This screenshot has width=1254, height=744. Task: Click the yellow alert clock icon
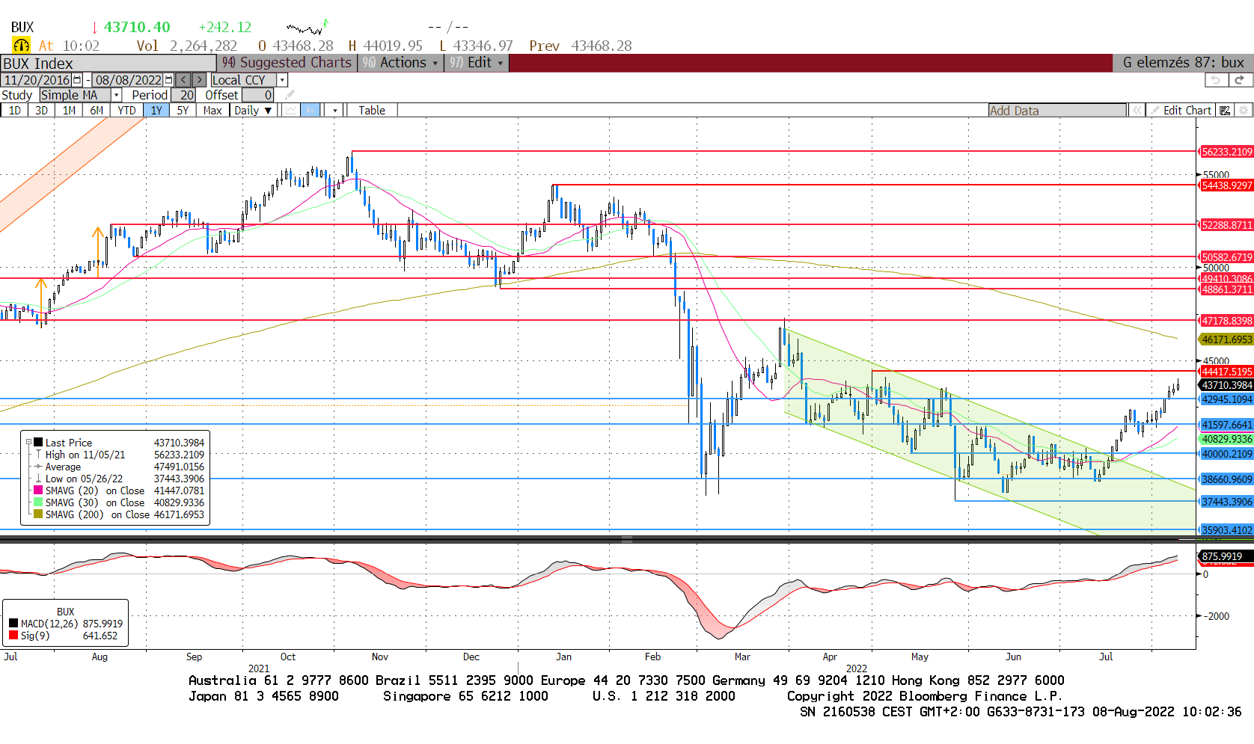pyautogui.click(x=21, y=46)
